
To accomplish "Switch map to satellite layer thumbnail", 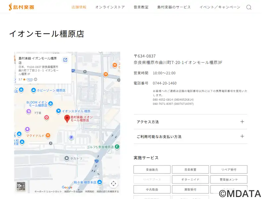I will coord(21,186).
